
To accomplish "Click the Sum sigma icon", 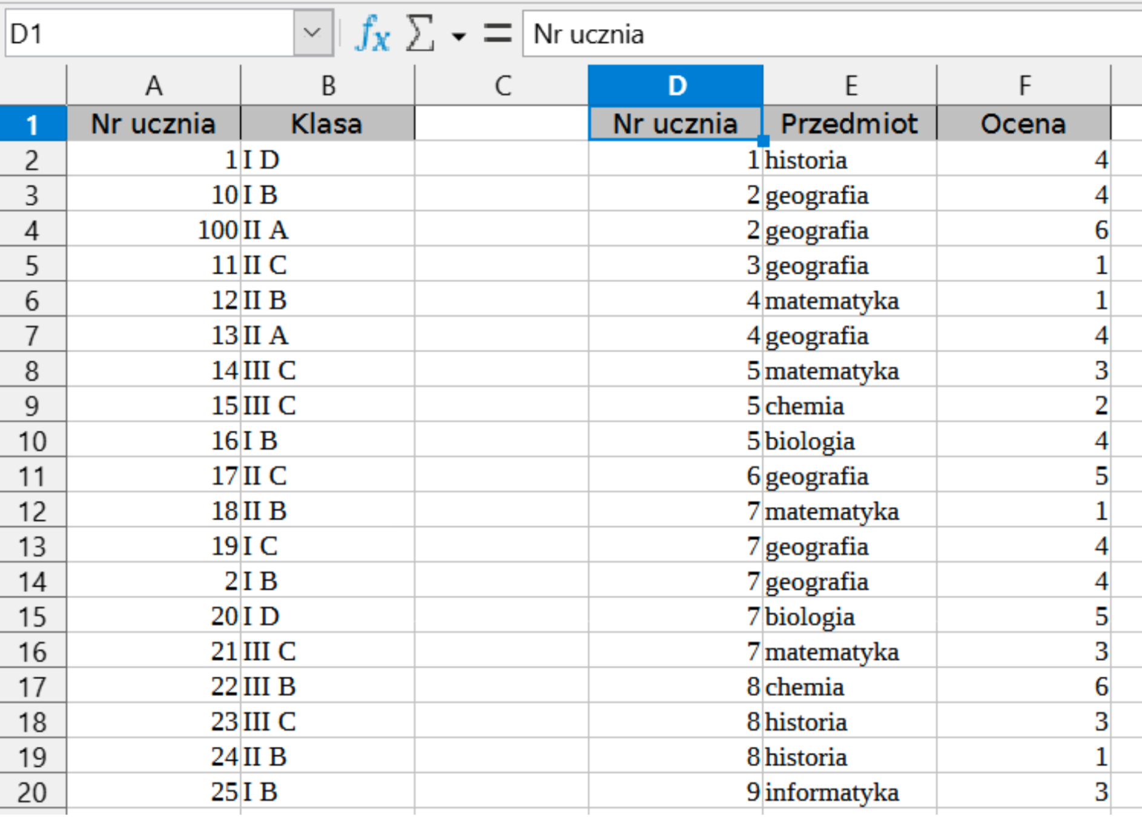I will pyautogui.click(x=420, y=34).
